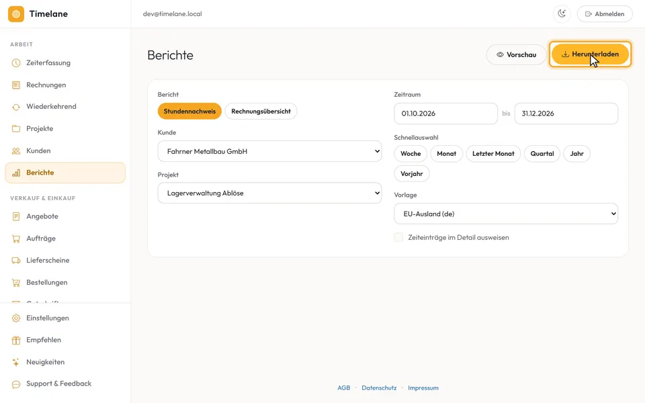The image size is (645, 403).
Task: Enable Zeiteinträge im Detail ausweisen checkbox
Action: click(398, 237)
